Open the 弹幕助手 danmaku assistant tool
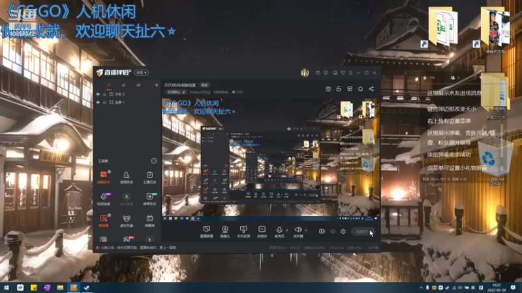Screen dimensions: 522x293 coord(104,177)
